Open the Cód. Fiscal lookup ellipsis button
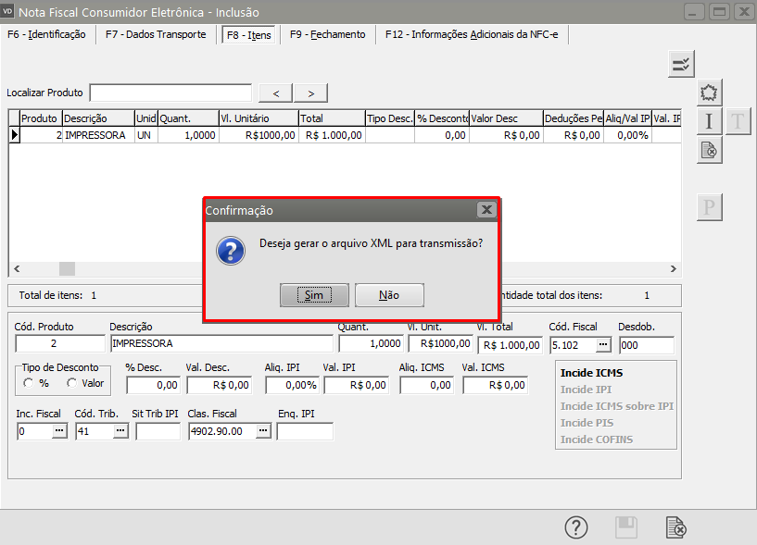 [x=603, y=345]
